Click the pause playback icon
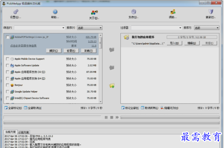The width and height of the screenshot is (224, 148). [106, 117]
